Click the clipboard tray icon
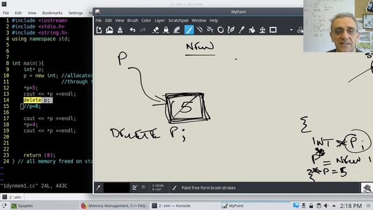 [x=319, y=206]
